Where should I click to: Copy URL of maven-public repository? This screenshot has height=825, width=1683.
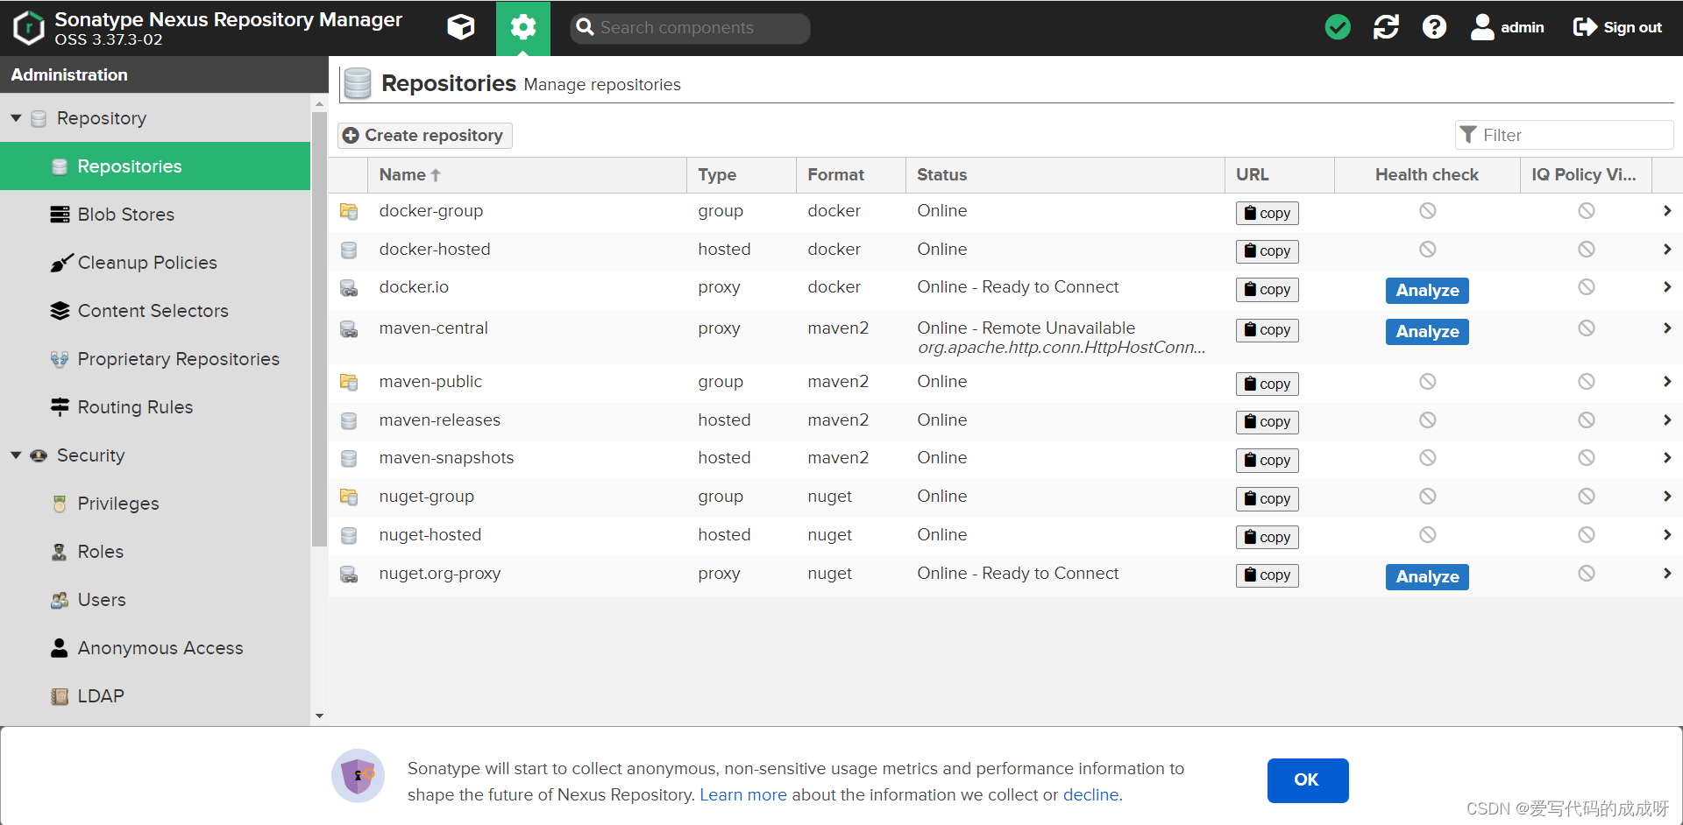[1267, 384]
